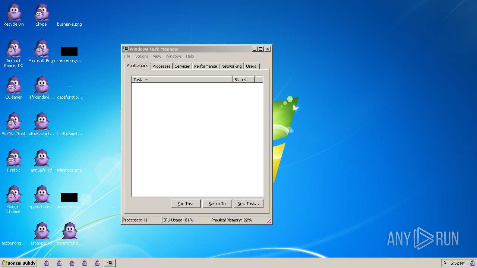477x268 pixels.
Task: Select the transferuntil… desktop file
Action: 69,234
